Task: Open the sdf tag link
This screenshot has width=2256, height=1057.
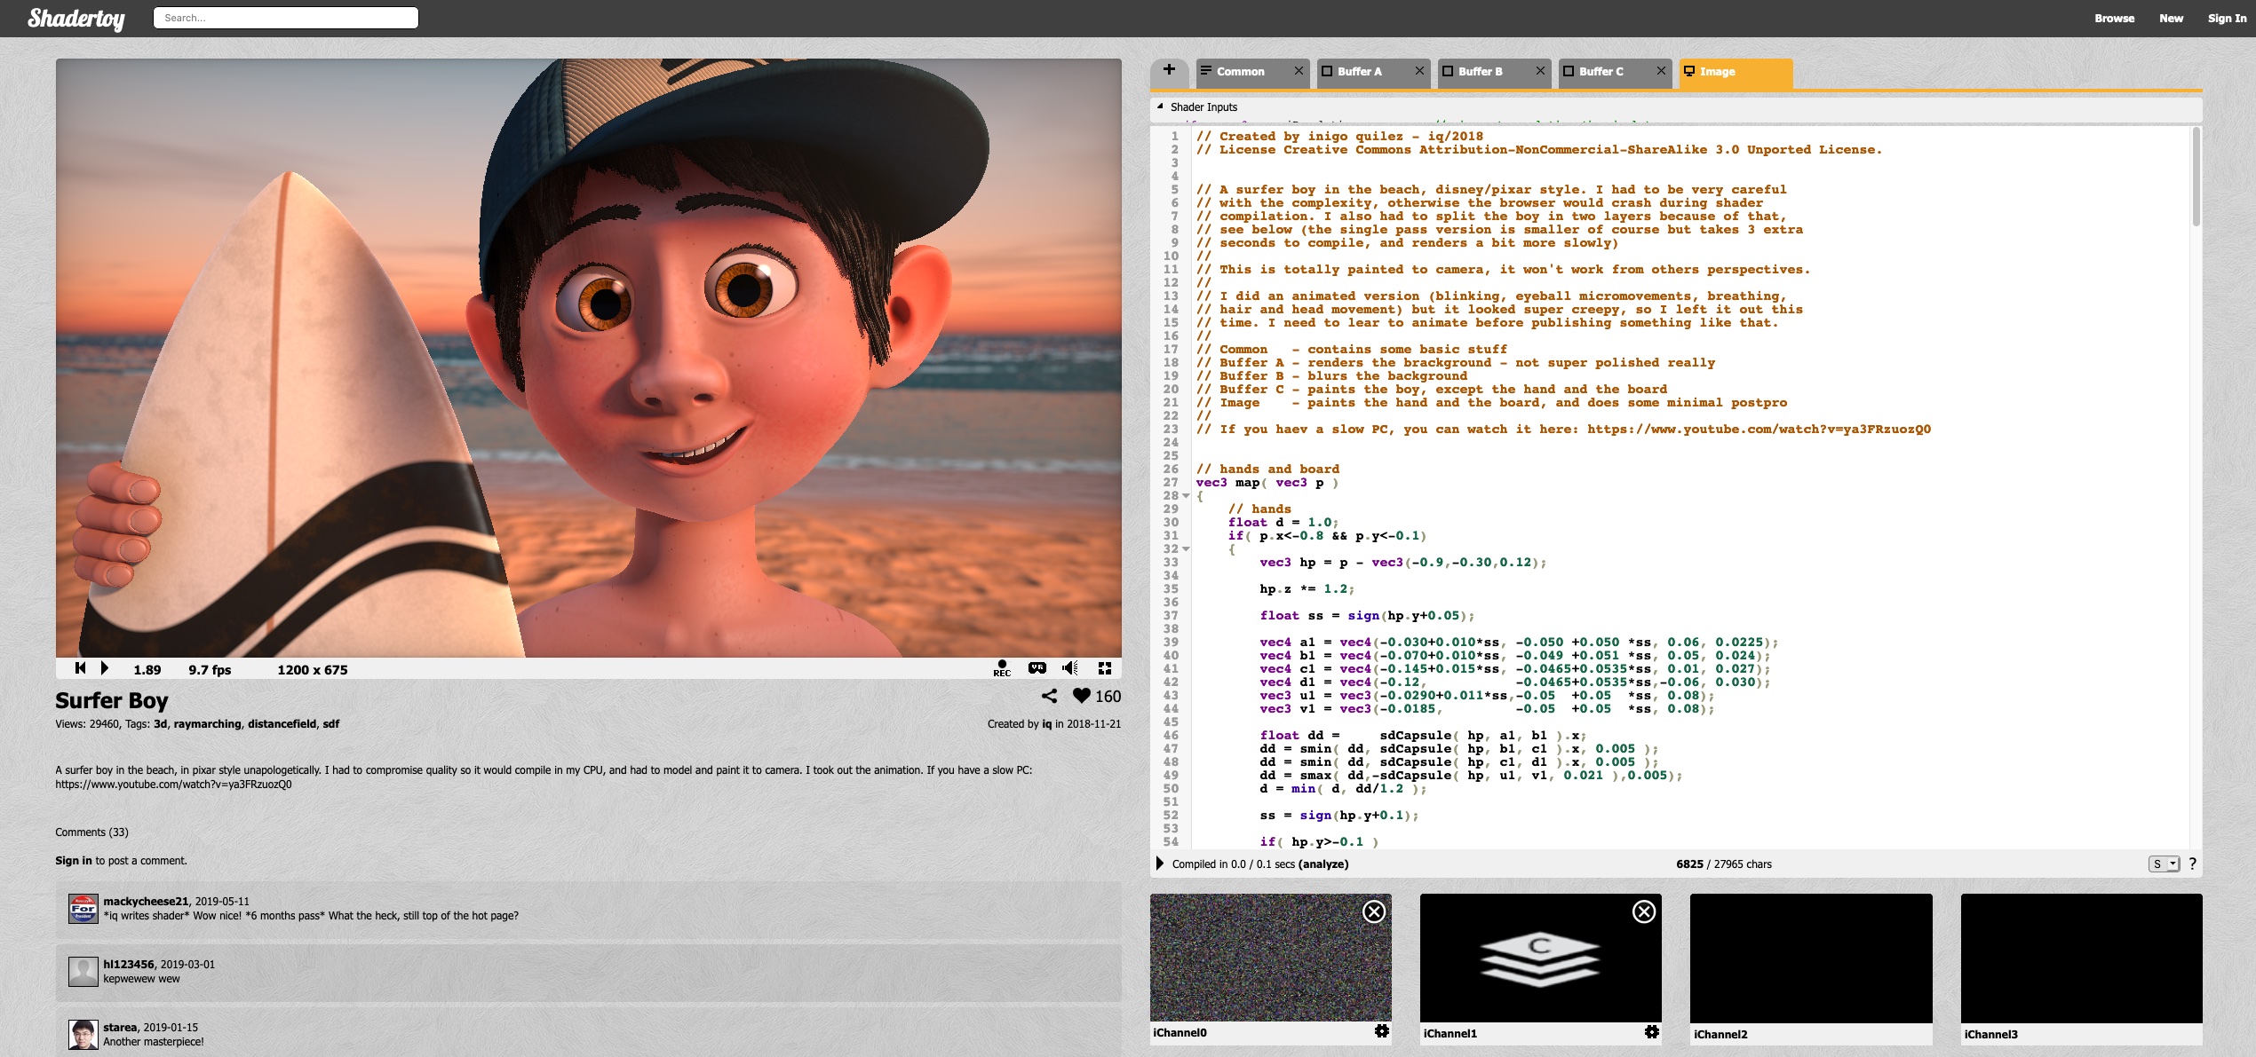Action: (x=331, y=724)
